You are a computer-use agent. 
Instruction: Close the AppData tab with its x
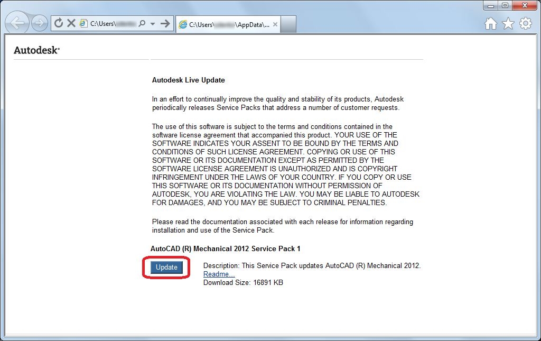pos(274,24)
